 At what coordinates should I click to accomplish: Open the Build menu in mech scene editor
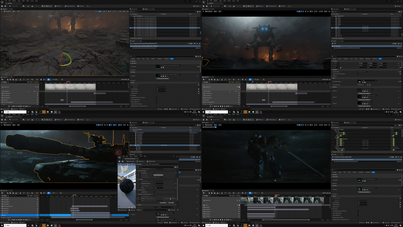[224, 1]
